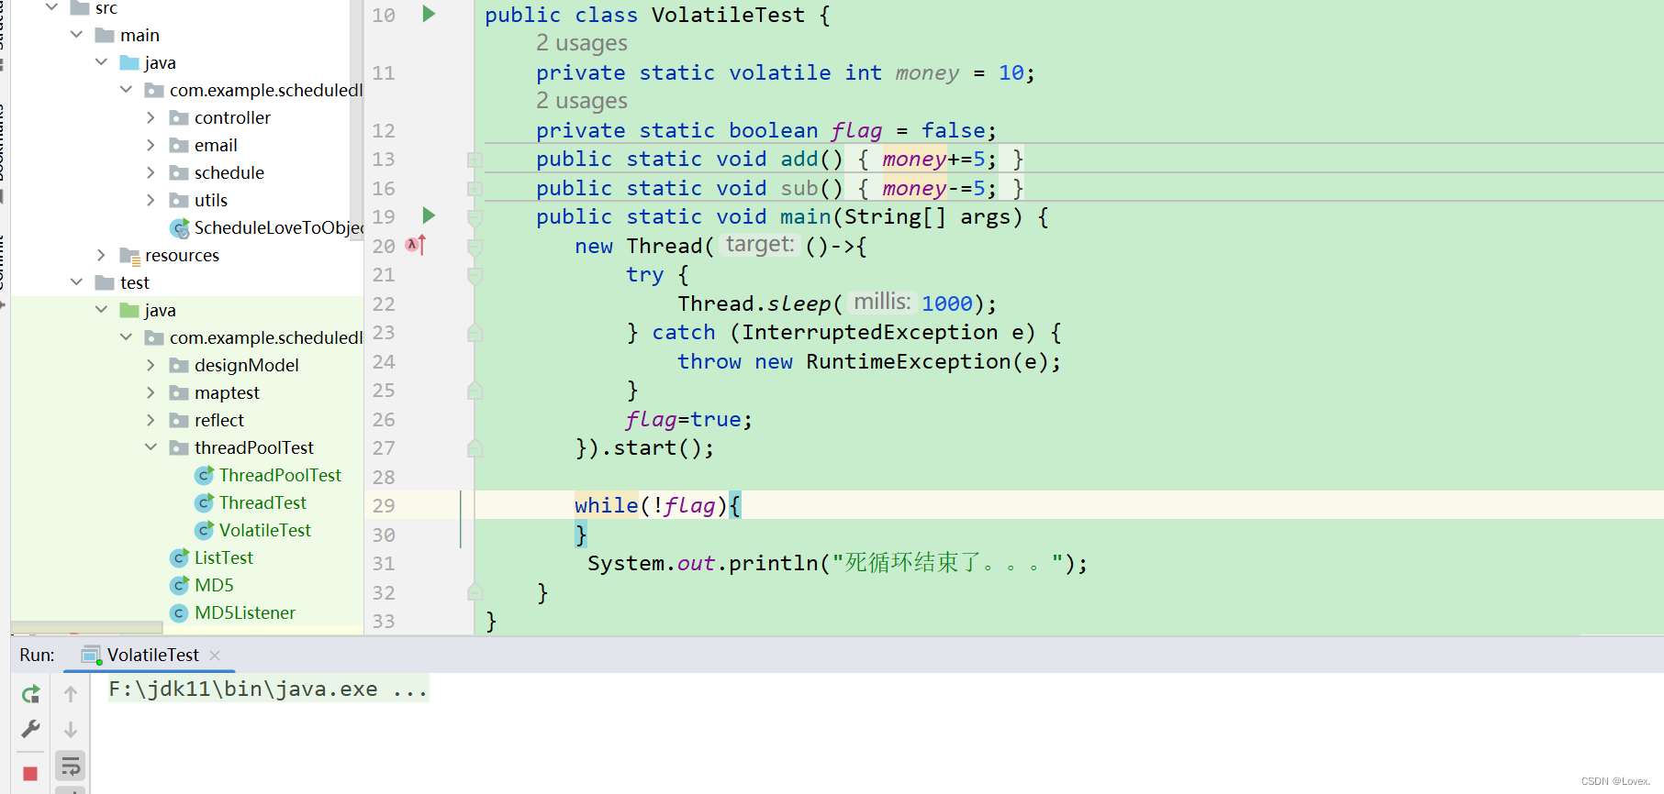
Task: Click the ListTest class icon
Action: click(180, 557)
